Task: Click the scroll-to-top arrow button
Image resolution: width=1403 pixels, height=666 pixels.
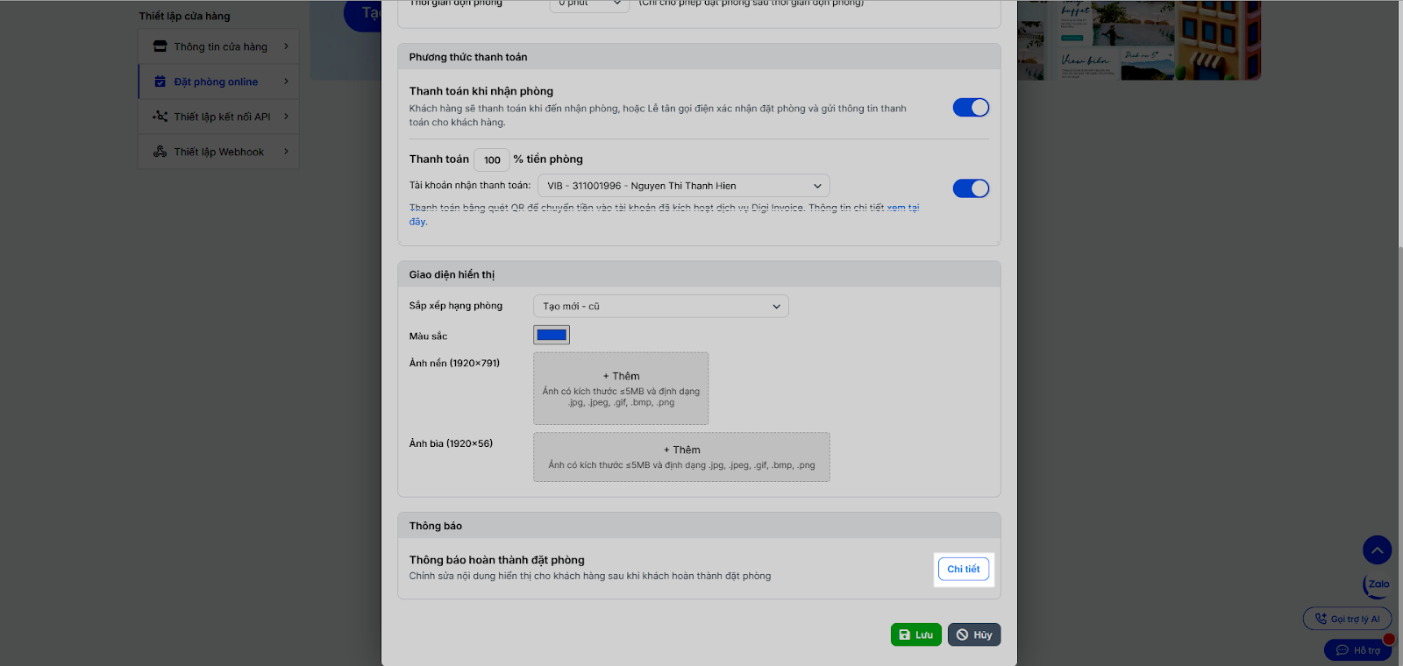Action: click(x=1377, y=550)
